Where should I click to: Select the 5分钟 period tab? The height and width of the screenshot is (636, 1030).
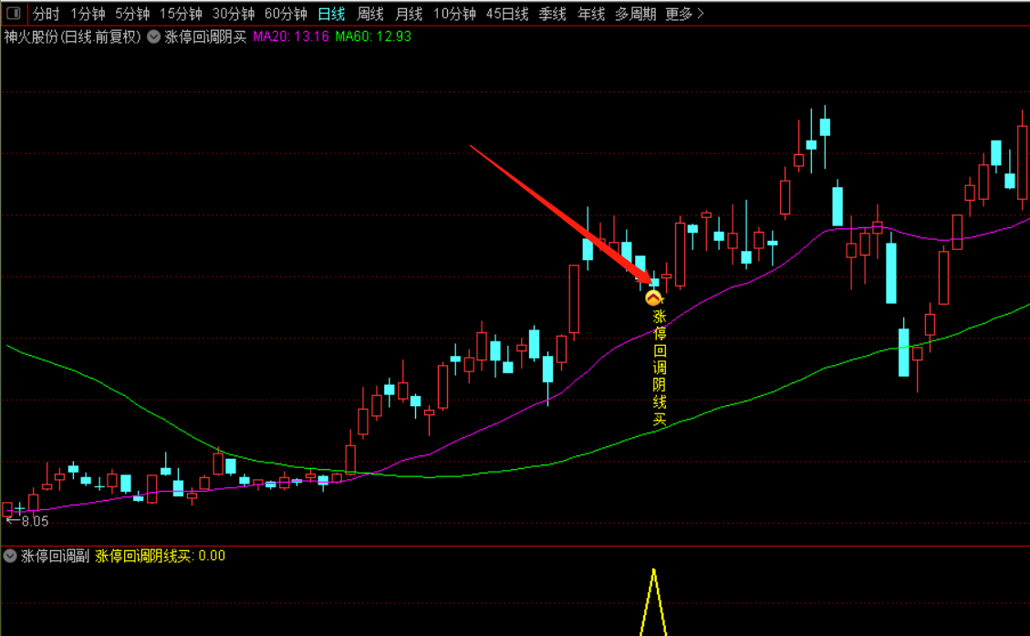[x=132, y=14]
